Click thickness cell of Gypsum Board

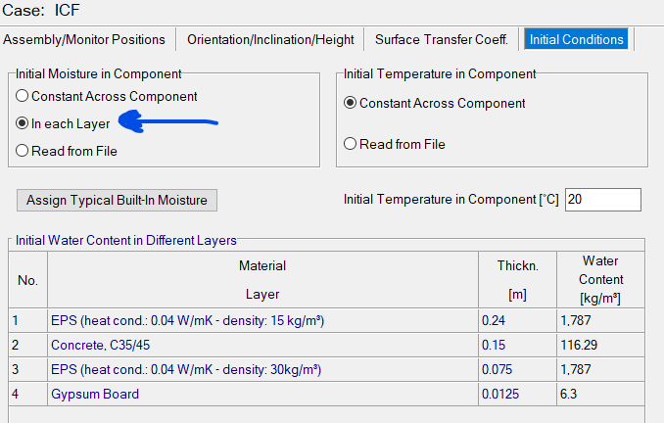(517, 394)
